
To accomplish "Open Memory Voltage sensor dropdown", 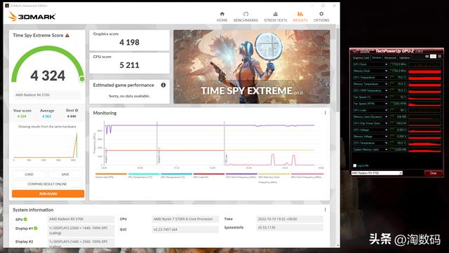I will 386,137.
